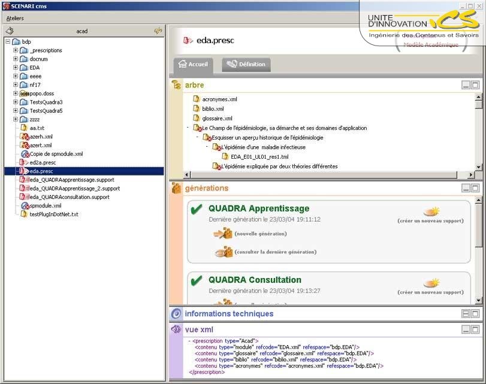Click nouvelle génération link for QUADRA Apprentissage

pos(261,234)
